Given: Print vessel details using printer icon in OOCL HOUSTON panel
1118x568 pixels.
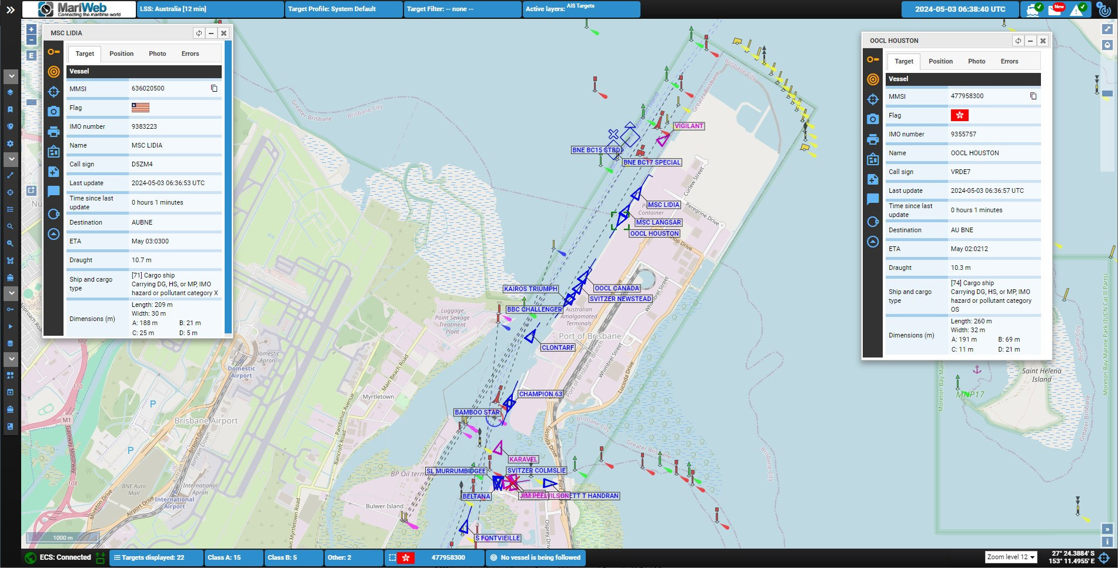Looking at the screenshot, I should 873,138.
